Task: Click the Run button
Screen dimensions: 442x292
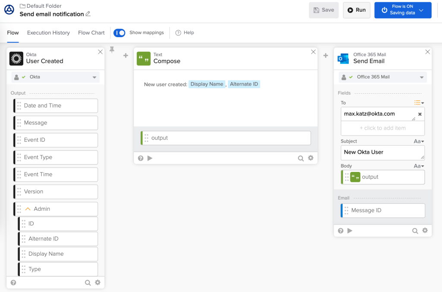Action: [x=356, y=10]
